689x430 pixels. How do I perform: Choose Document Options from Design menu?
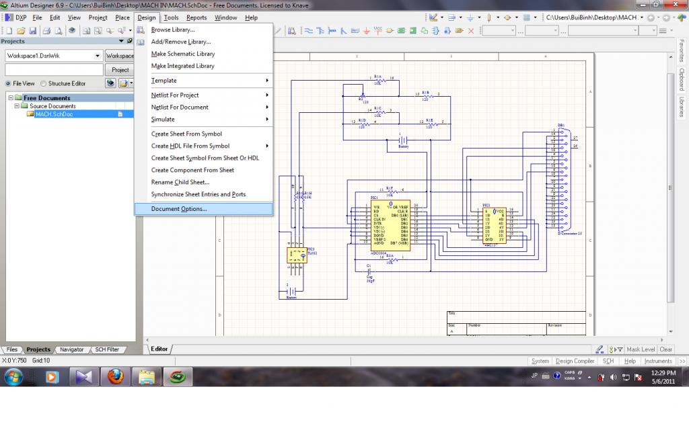(x=179, y=209)
